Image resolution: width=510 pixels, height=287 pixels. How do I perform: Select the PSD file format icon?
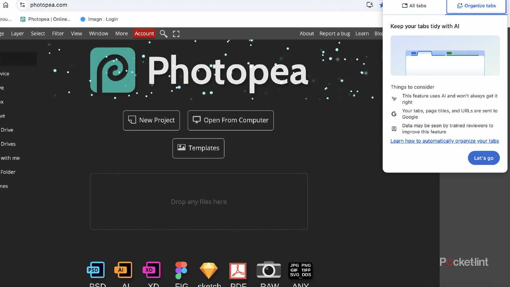tap(96, 270)
